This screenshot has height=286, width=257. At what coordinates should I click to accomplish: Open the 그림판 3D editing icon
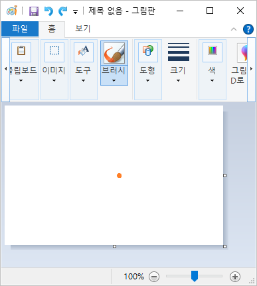242,53
